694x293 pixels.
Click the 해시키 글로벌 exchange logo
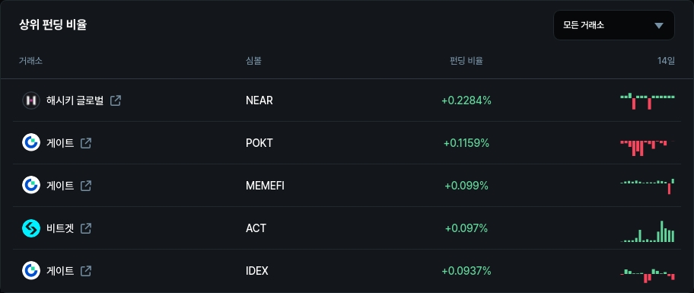point(31,100)
